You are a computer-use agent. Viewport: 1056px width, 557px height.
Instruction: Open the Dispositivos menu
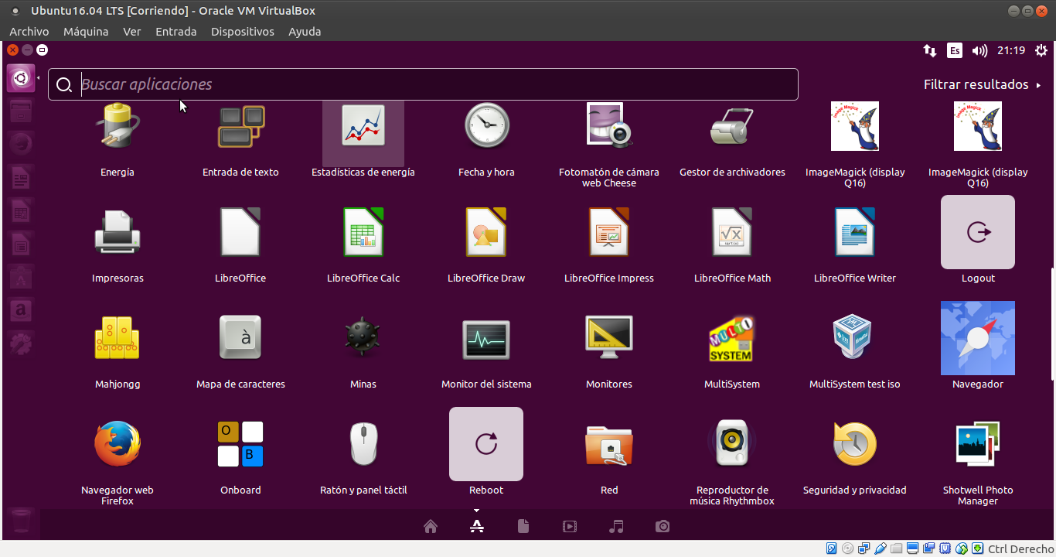click(x=243, y=32)
